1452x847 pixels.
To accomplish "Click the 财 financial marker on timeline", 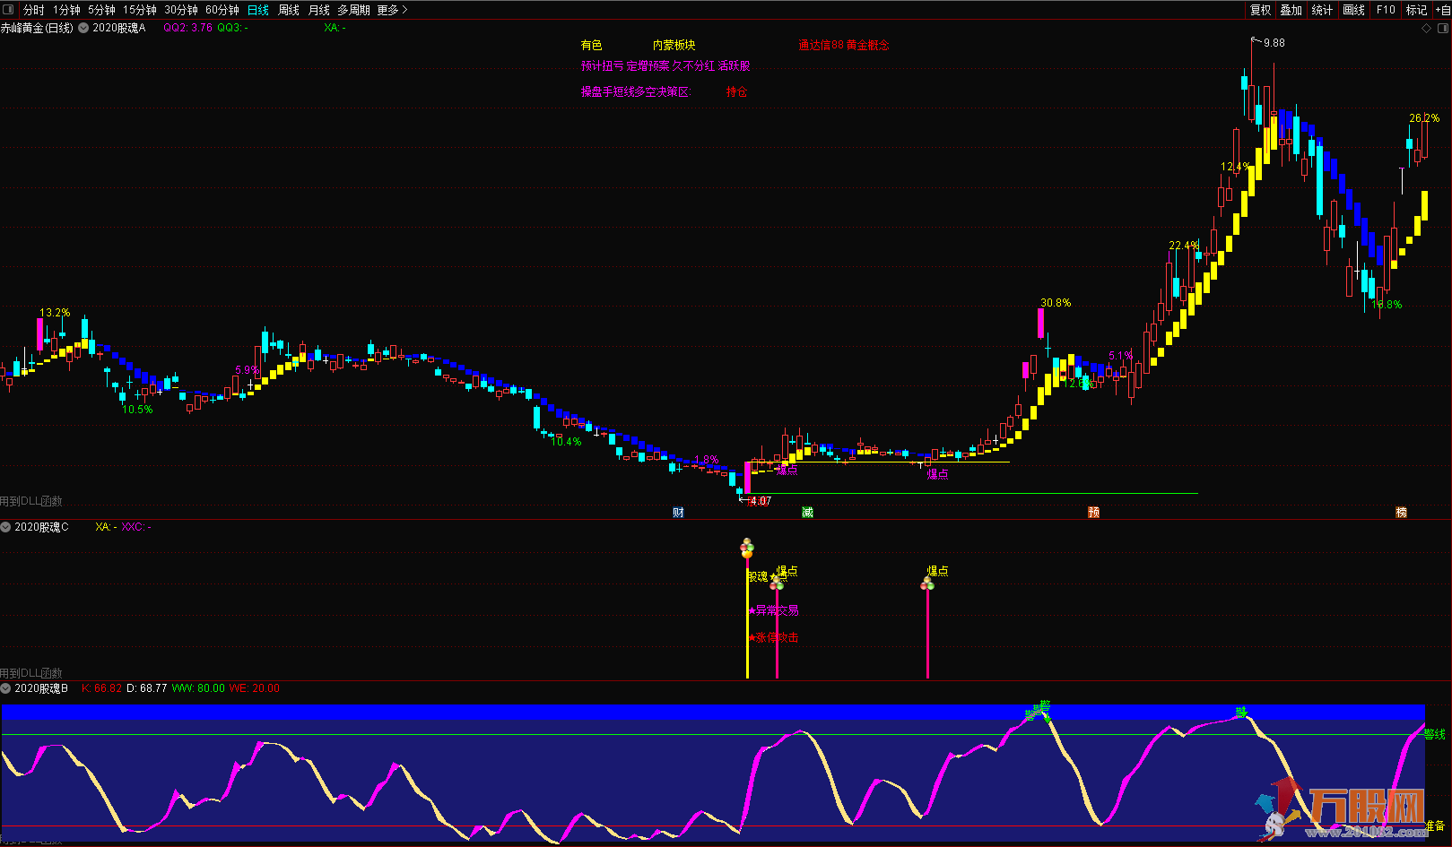I will (678, 513).
